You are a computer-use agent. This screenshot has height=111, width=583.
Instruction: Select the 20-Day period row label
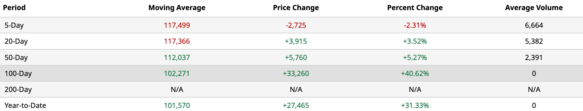pyautogui.click(x=16, y=41)
